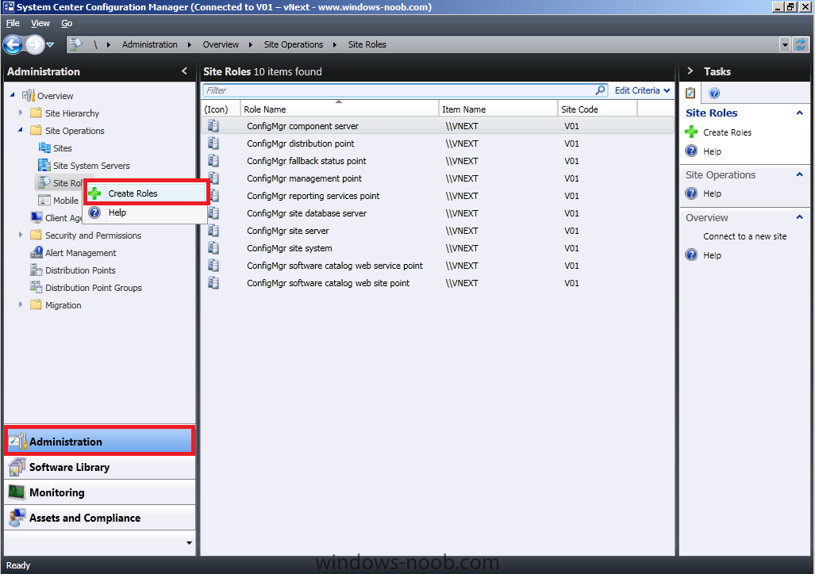Click the Forward navigation arrow button
This screenshot has height=574, width=815.
(34, 44)
